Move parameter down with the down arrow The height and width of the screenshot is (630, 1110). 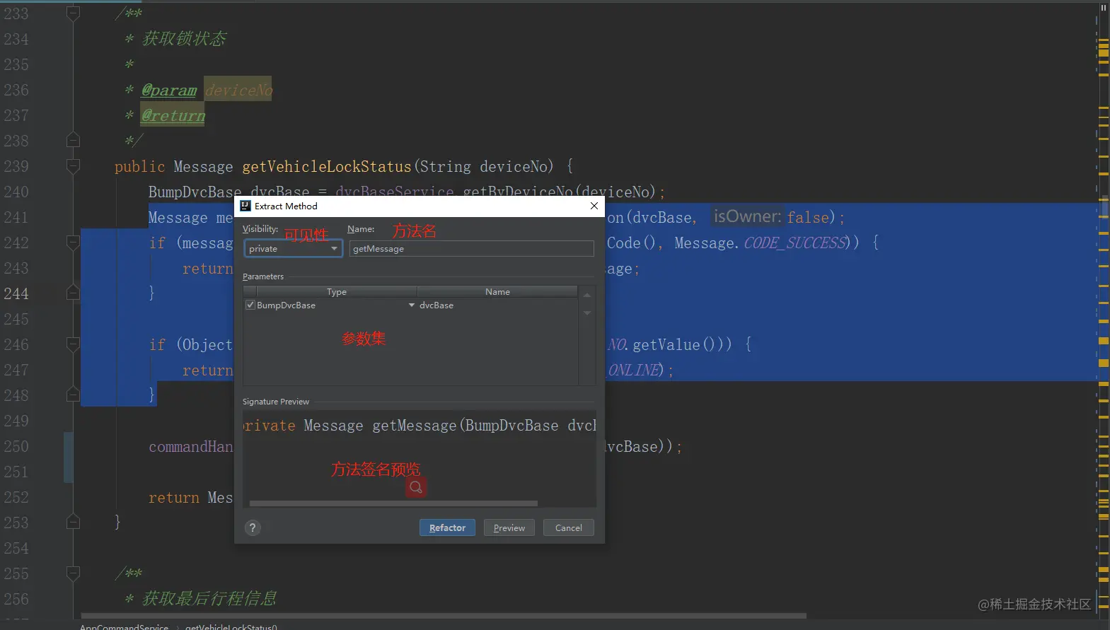587,313
